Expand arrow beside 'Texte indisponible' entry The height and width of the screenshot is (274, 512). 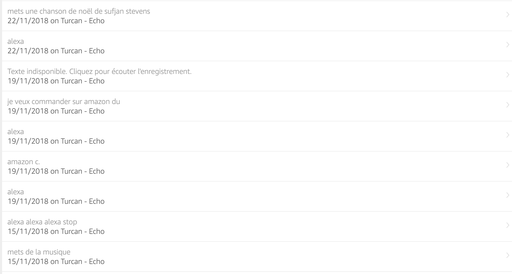(508, 75)
